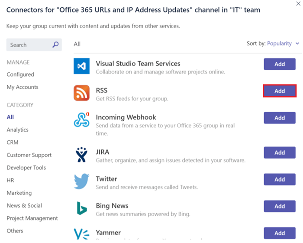Add the Bing News connector
This screenshot has height=243, width=303.
coord(280,206)
